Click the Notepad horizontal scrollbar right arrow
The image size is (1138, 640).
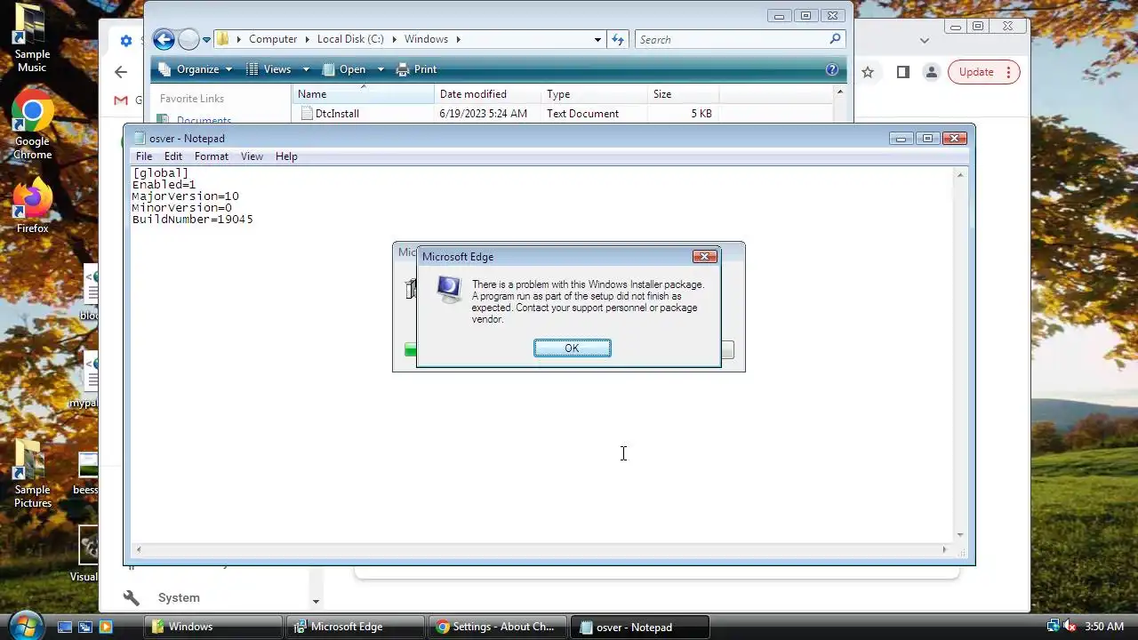944,549
